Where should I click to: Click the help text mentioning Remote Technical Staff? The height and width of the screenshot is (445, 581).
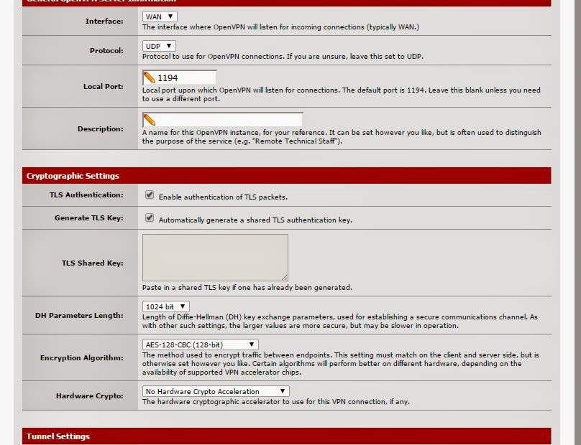point(342,136)
